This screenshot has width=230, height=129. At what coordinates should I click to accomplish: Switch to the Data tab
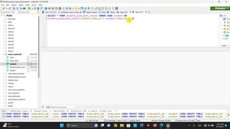point(102,12)
